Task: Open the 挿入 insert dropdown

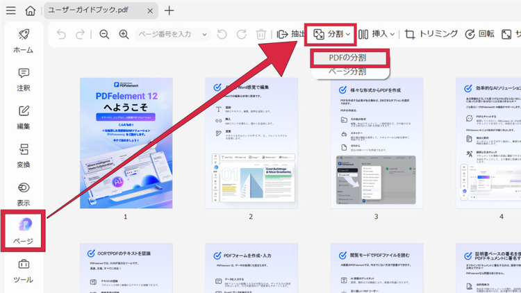Action: click(x=377, y=34)
